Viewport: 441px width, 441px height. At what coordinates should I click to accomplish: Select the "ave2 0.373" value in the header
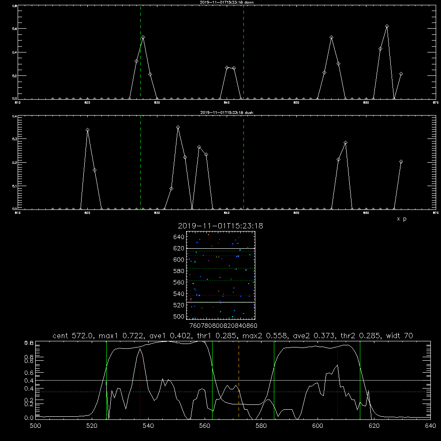[x=313, y=336]
